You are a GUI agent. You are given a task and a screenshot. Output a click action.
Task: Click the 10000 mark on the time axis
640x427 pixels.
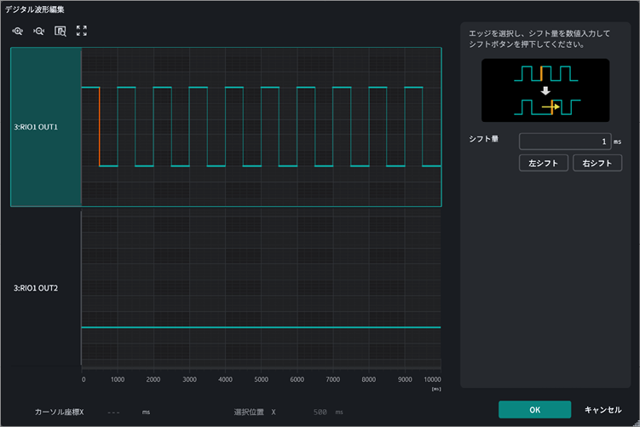tap(432, 379)
